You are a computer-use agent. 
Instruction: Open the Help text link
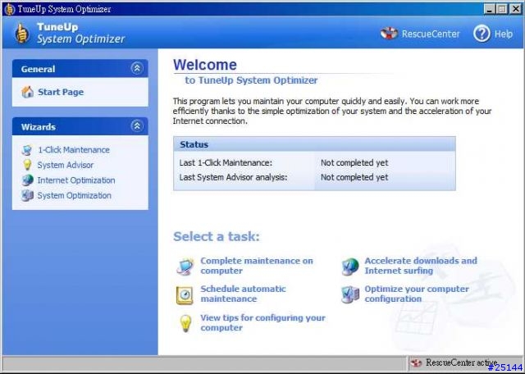click(x=504, y=34)
